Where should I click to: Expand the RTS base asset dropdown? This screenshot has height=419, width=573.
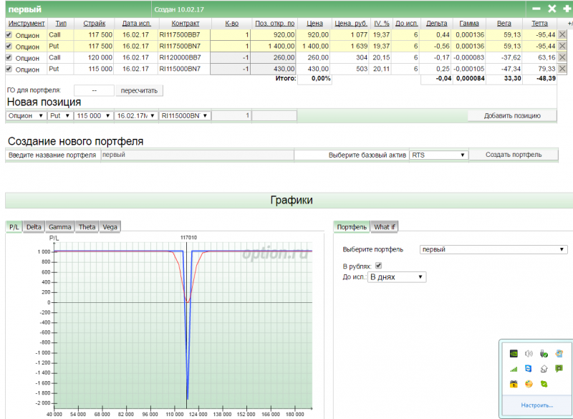438,155
